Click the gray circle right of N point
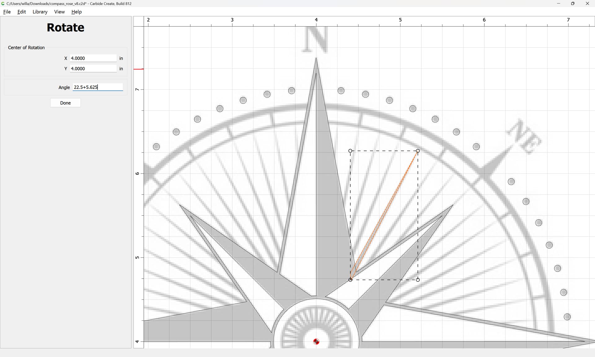The image size is (595, 357). [x=341, y=90]
